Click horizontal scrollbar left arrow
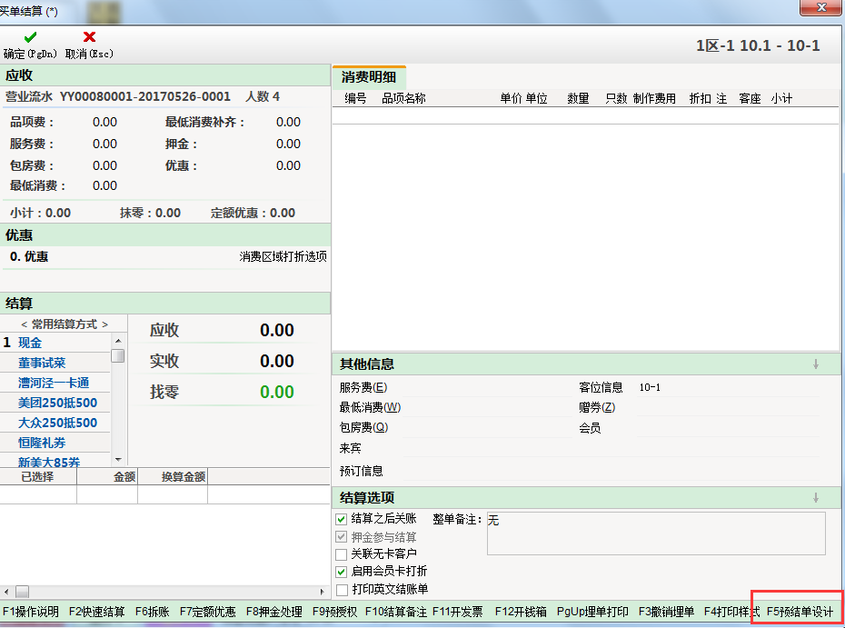The image size is (845, 628). pos(6,592)
